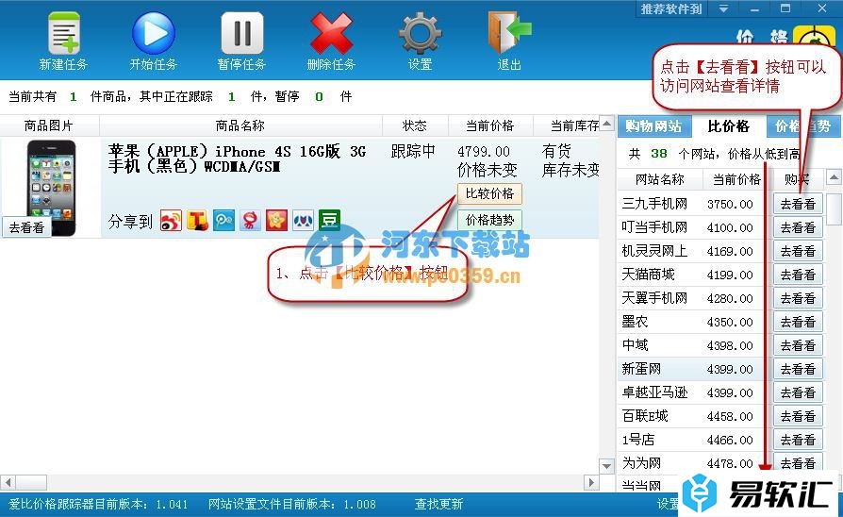
Task: Click the 推荐软件到 title bar label
Action: [x=671, y=8]
